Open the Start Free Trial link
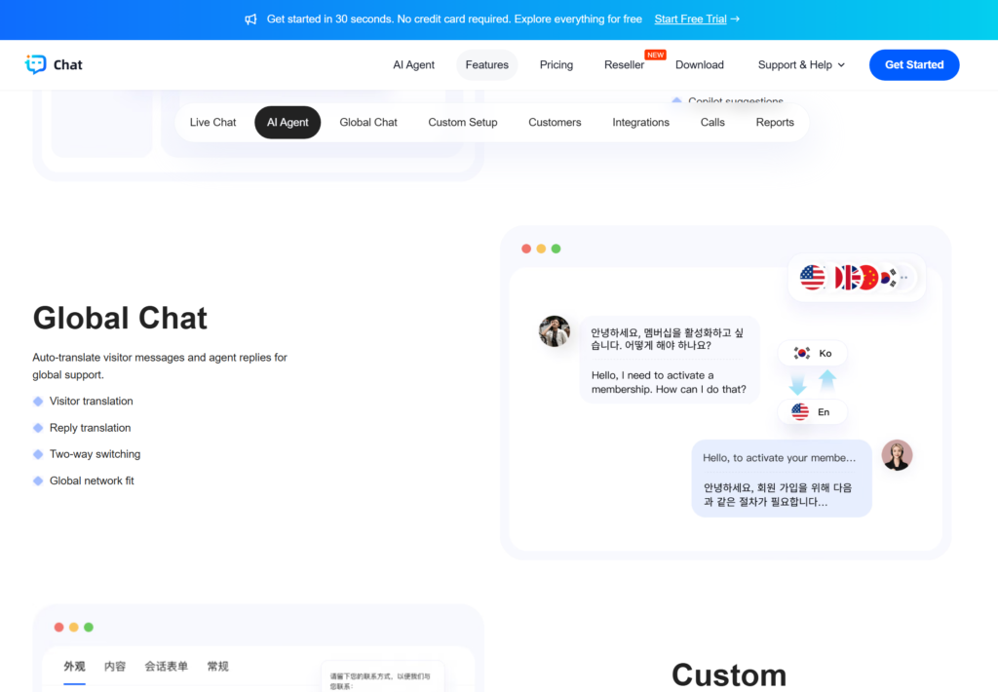The width and height of the screenshot is (998, 692). click(x=690, y=19)
